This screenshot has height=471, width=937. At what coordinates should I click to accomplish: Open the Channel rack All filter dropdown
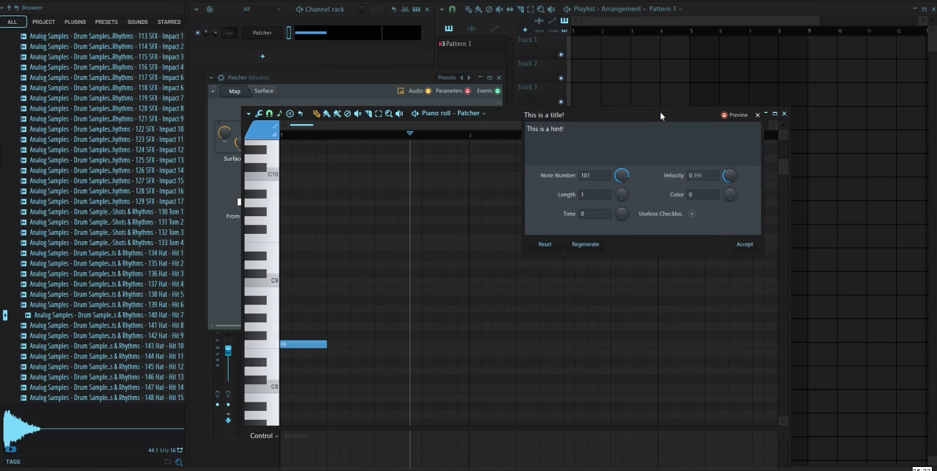point(262,9)
